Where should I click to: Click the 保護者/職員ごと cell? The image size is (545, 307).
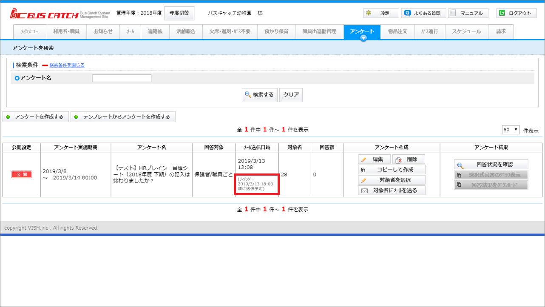[x=214, y=174]
